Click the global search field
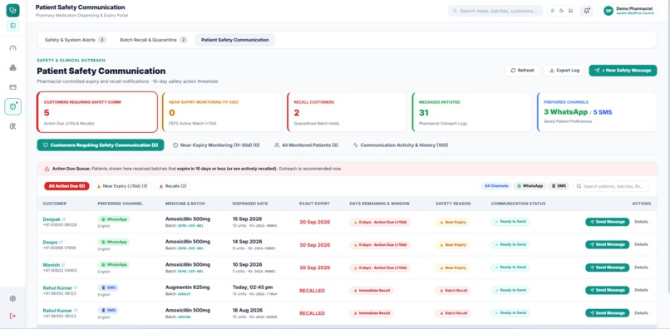 [495, 11]
